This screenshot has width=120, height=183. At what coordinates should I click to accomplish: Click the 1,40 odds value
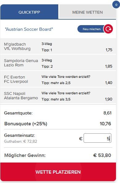109,83
